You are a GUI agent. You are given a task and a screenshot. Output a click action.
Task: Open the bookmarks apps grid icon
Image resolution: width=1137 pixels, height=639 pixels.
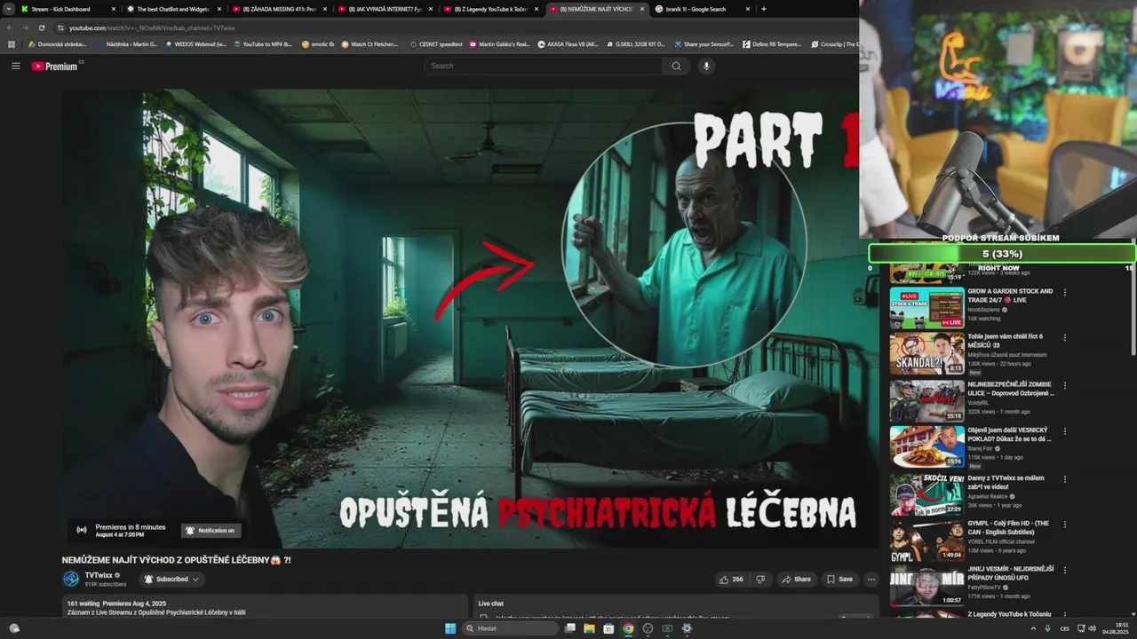point(12,43)
